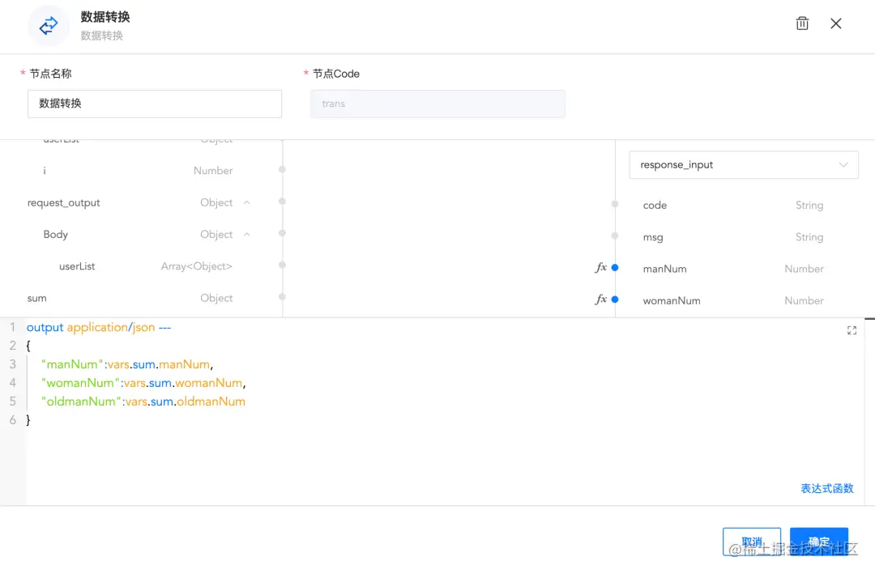Click the connector dot of the Body row

pyautogui.click(x=283, y=233)
